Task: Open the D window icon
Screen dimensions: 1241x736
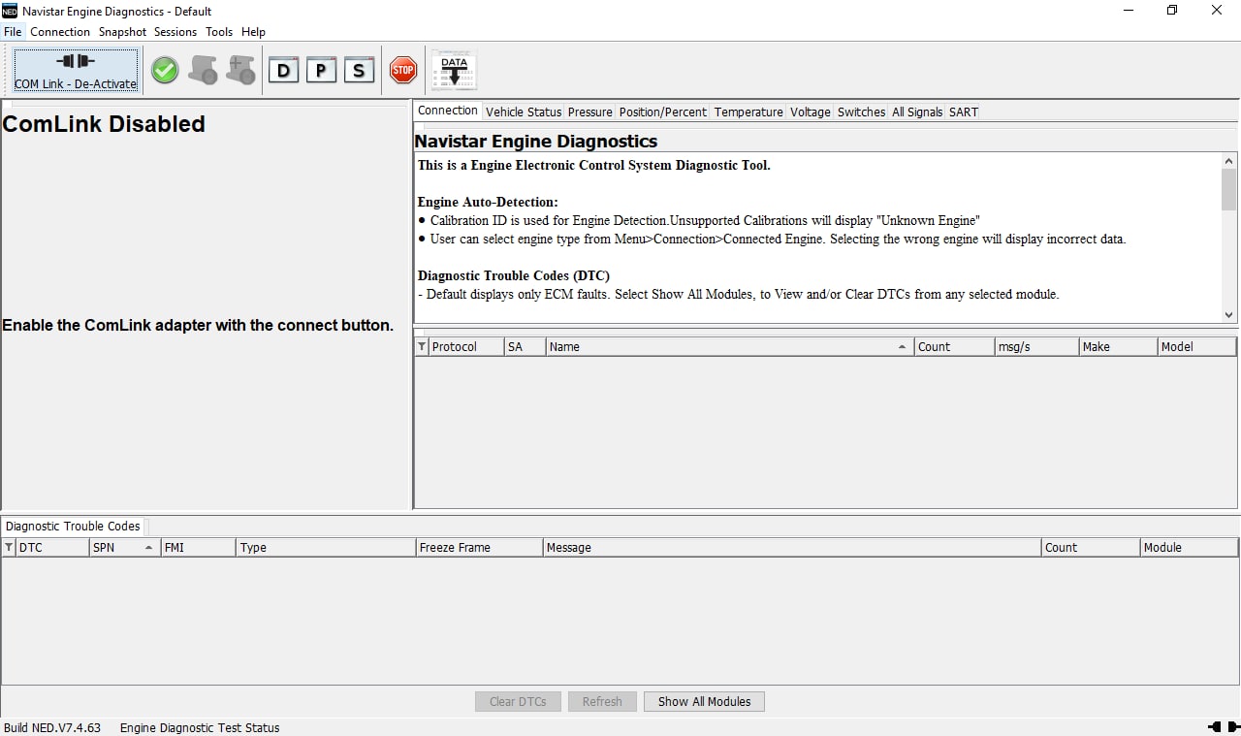Action: (x=283, y=71)
